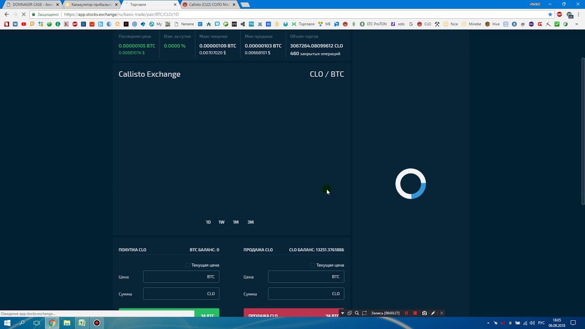The image size is (585, 329).
Task: Select the 3M chart range
Action: click(x=250, y=222)
